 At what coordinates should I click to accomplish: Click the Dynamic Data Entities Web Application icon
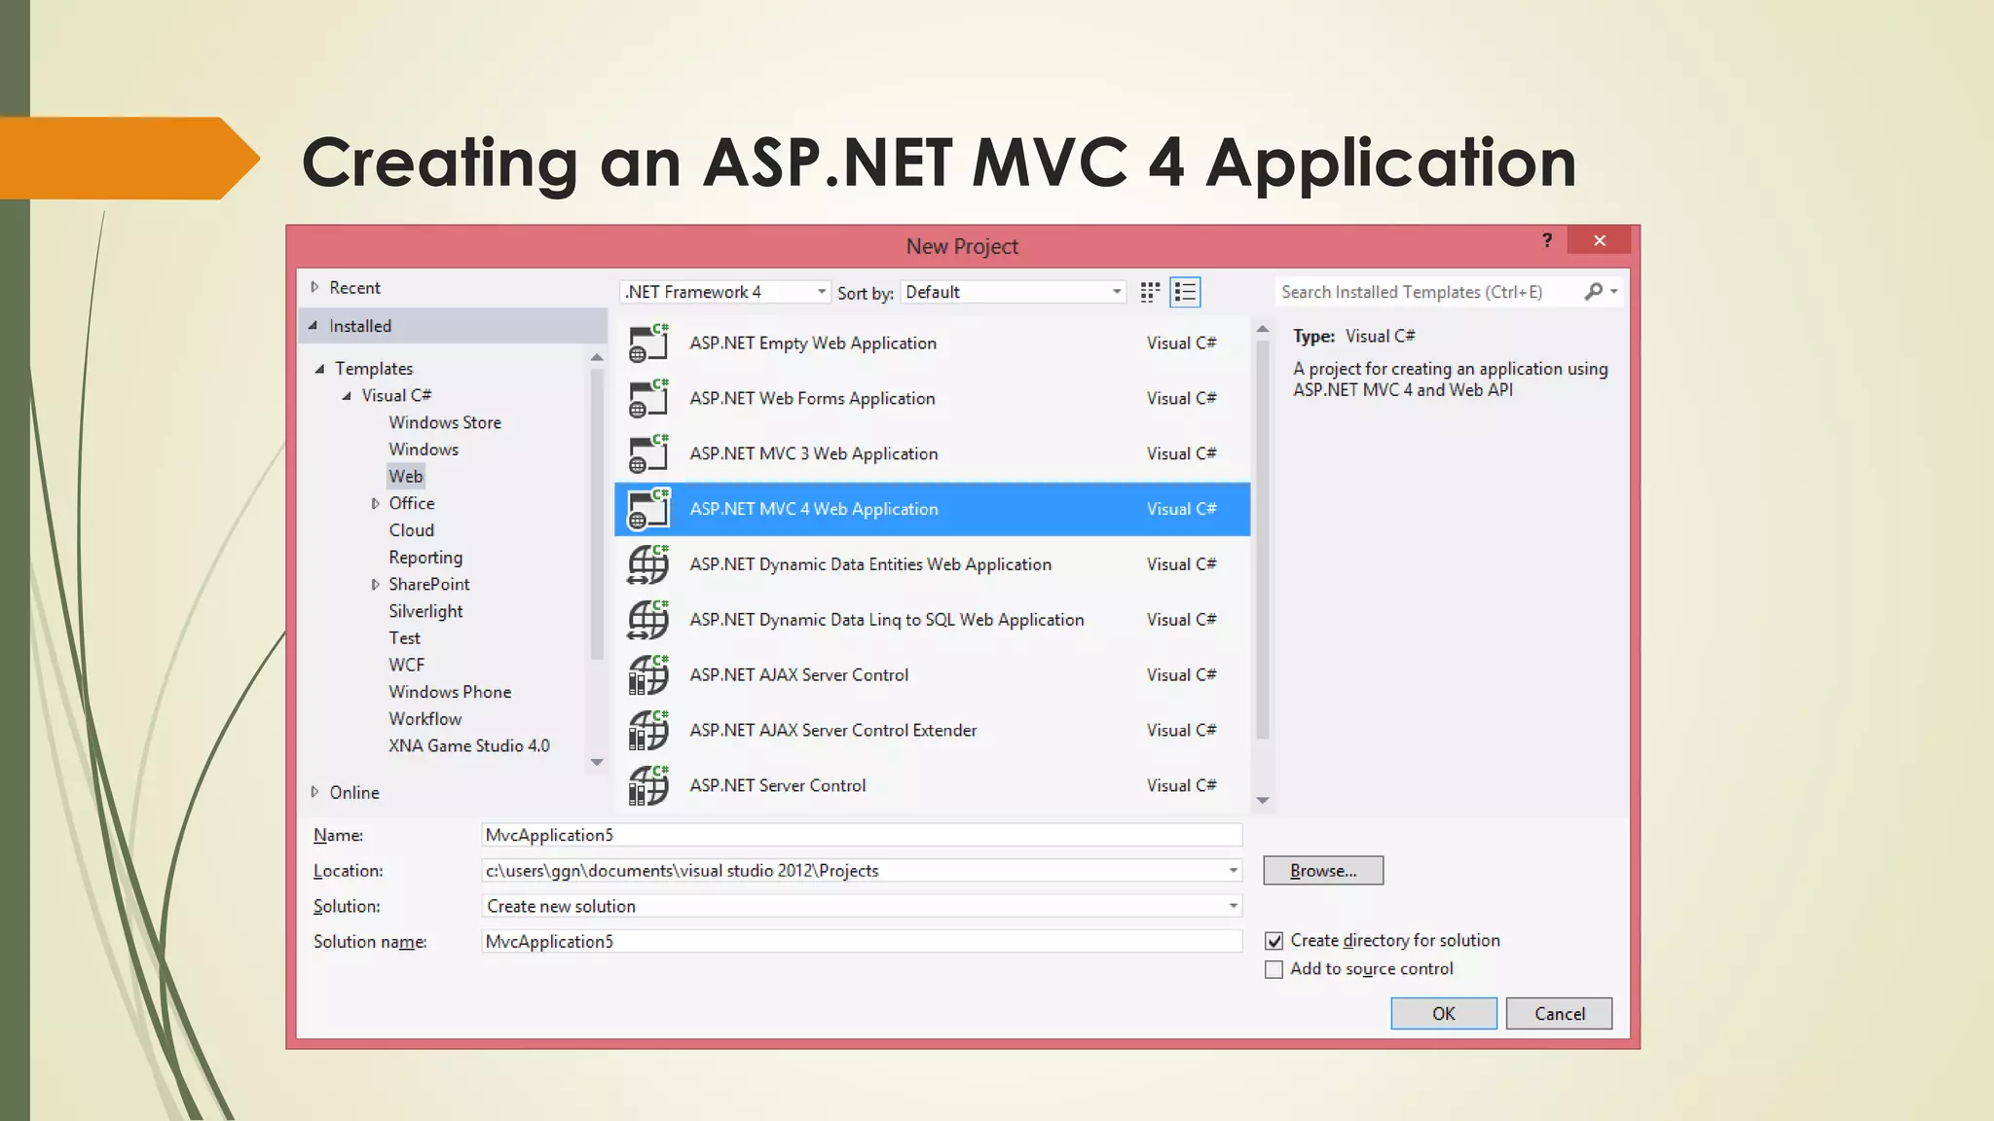pos(648,564)
